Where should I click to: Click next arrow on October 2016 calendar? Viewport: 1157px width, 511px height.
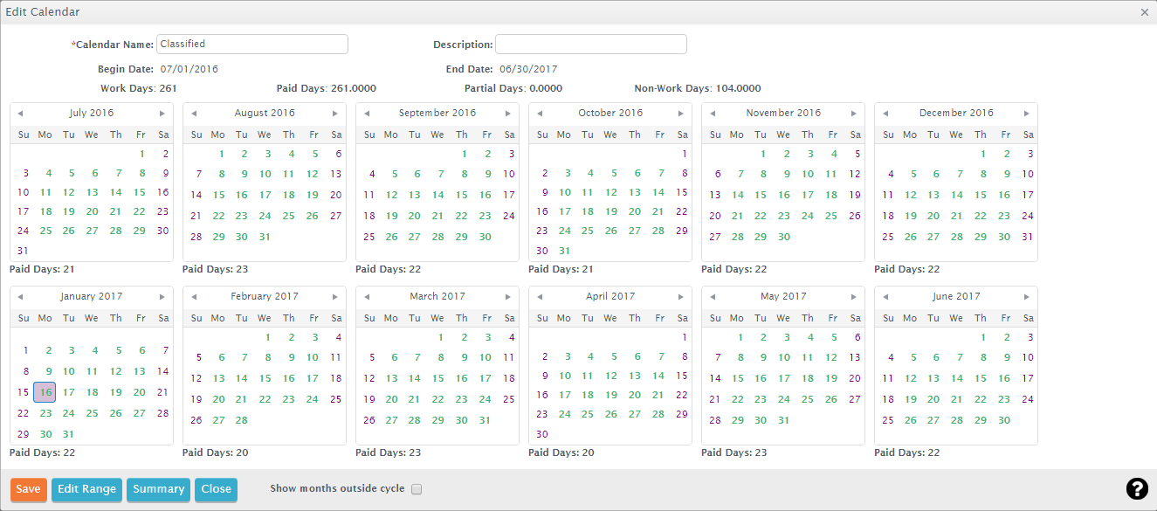[x=680, y=114]
